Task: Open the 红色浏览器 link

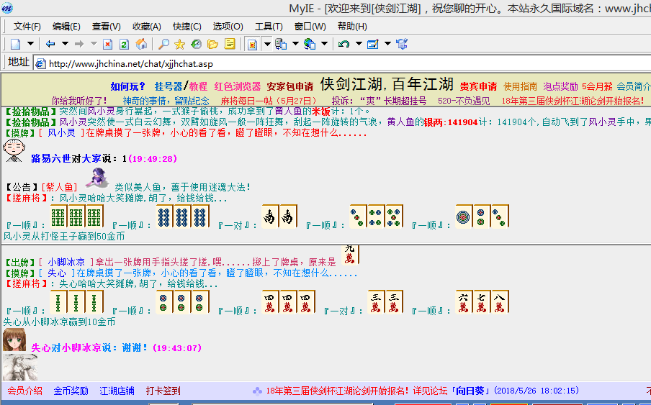Action: pos(238,86)
